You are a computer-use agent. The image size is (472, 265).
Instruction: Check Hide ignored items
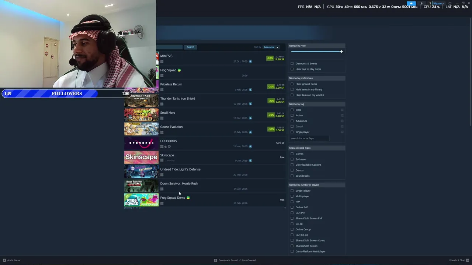292,84
